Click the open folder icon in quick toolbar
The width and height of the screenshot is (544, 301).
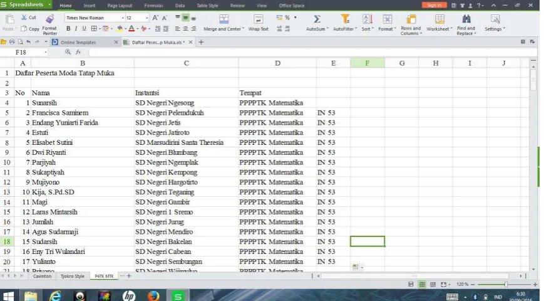tap(4, 42)
